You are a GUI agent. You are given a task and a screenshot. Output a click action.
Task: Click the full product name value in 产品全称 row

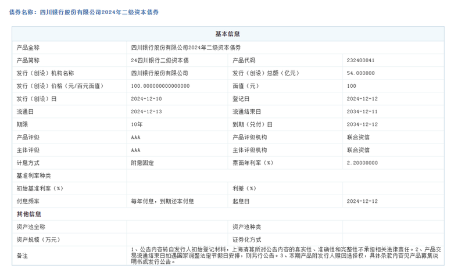coord(186,48)
